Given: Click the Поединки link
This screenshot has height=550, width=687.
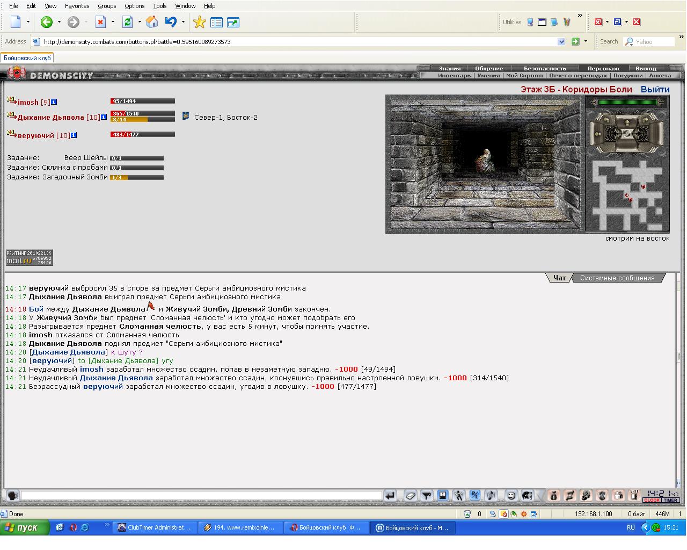Looking at the screenshot, I should tap(627, 75).
